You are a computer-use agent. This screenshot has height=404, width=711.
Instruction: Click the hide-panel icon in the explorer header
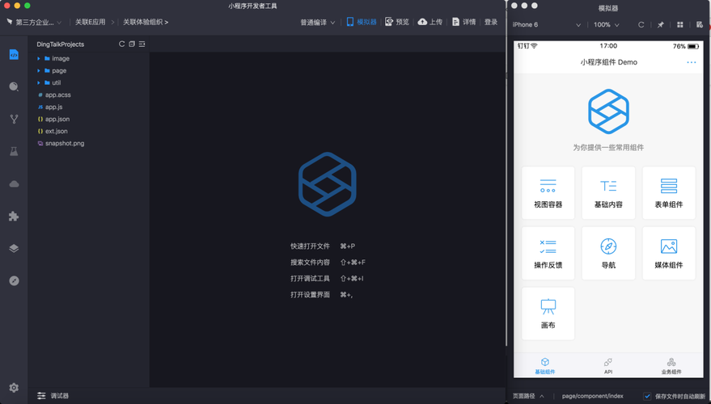pos(142,44)
